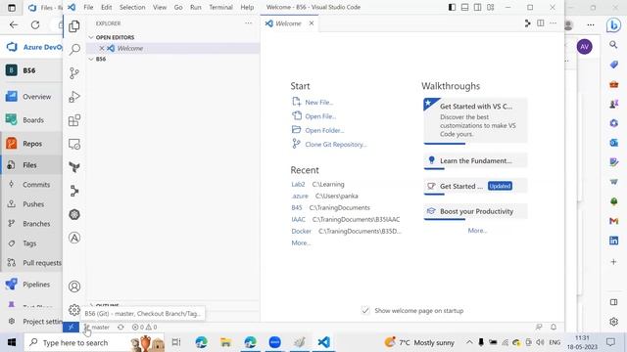
Task: Click More link under Recent
Action: tap(301, 242)
